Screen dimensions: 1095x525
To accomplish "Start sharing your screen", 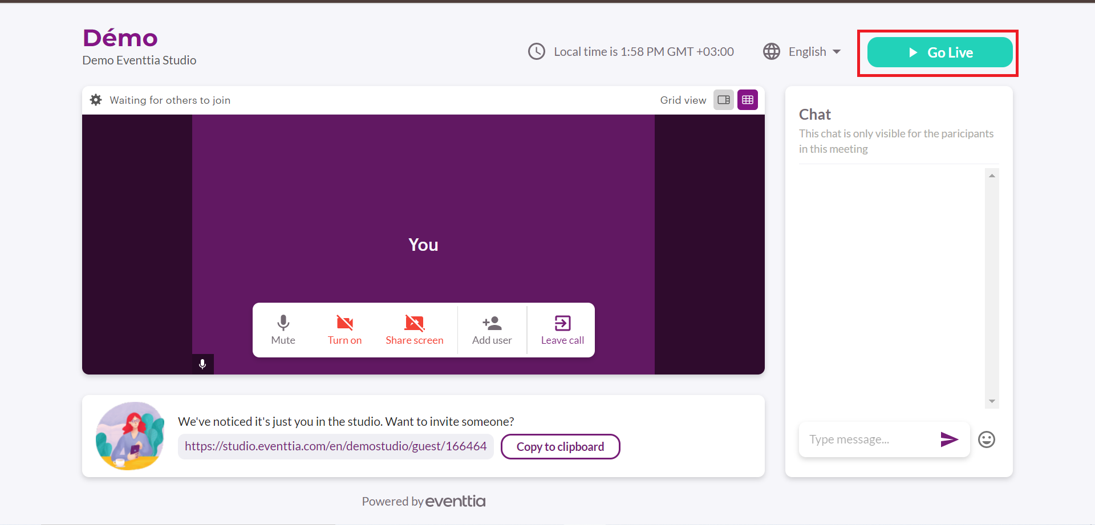I will (414, 330).
